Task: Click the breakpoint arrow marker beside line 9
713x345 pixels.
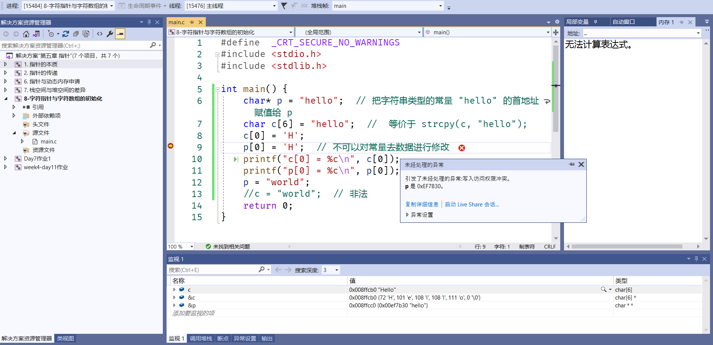Action: (171, 146)
